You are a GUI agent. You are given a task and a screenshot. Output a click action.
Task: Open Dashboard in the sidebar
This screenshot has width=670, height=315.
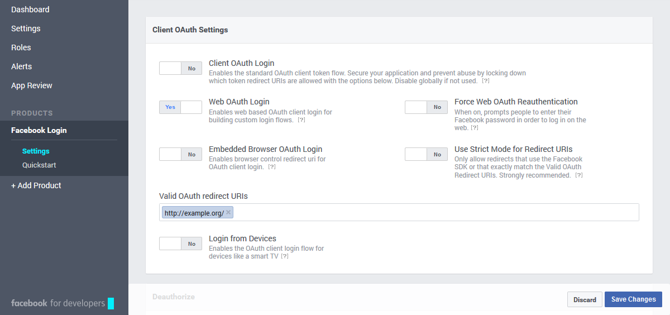[30, 9]
